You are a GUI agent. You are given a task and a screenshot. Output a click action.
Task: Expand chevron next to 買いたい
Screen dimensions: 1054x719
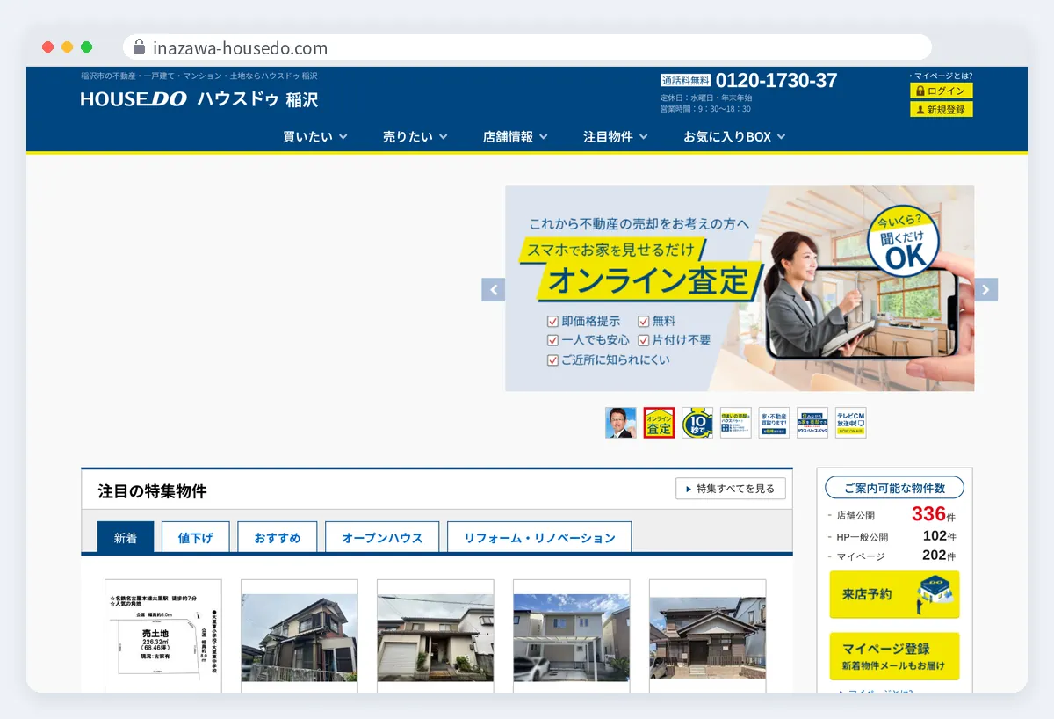click(x=343, y=136)
